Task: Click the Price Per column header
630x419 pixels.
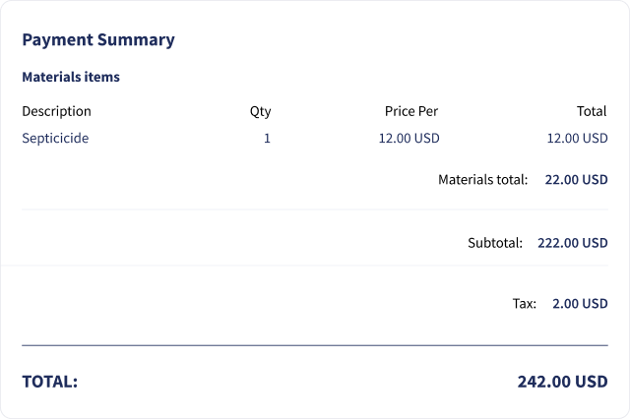Action: tap(411, 111)
